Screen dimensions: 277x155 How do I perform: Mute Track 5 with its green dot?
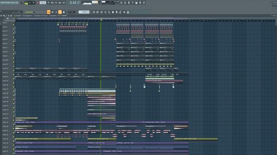pos(13,41)
